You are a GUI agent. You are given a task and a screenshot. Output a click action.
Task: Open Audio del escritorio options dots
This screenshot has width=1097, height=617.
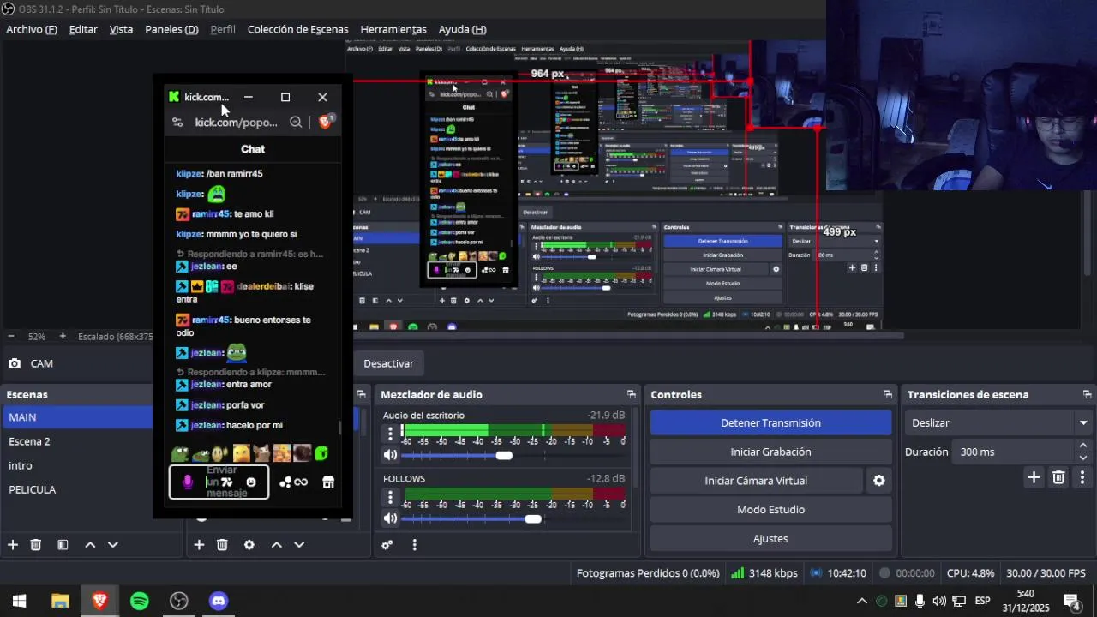391,434
